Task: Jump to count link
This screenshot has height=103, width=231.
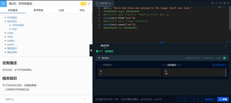Action: pyautogui.click(x=11, y=45)
